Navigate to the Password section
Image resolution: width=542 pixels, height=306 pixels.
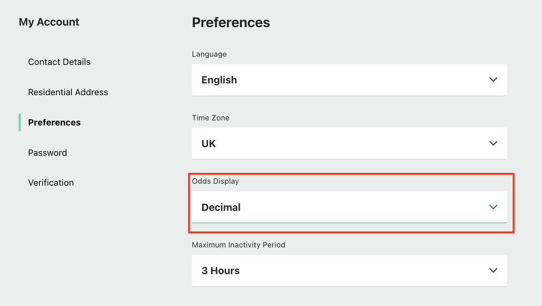(47, 153)
